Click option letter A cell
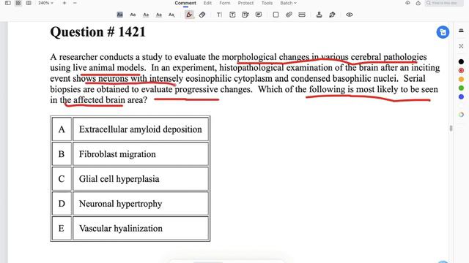Image resolution: width=469 pixels, height=263 pixels. 62,129
